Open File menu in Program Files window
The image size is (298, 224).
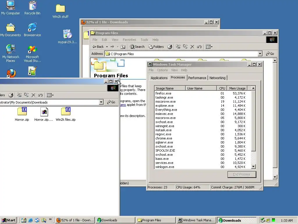(x=95, y=40)
